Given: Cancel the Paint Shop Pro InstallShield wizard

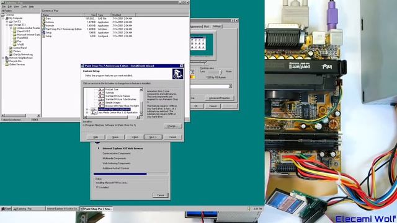Looking at the screenshot, I should click(172, 137).
